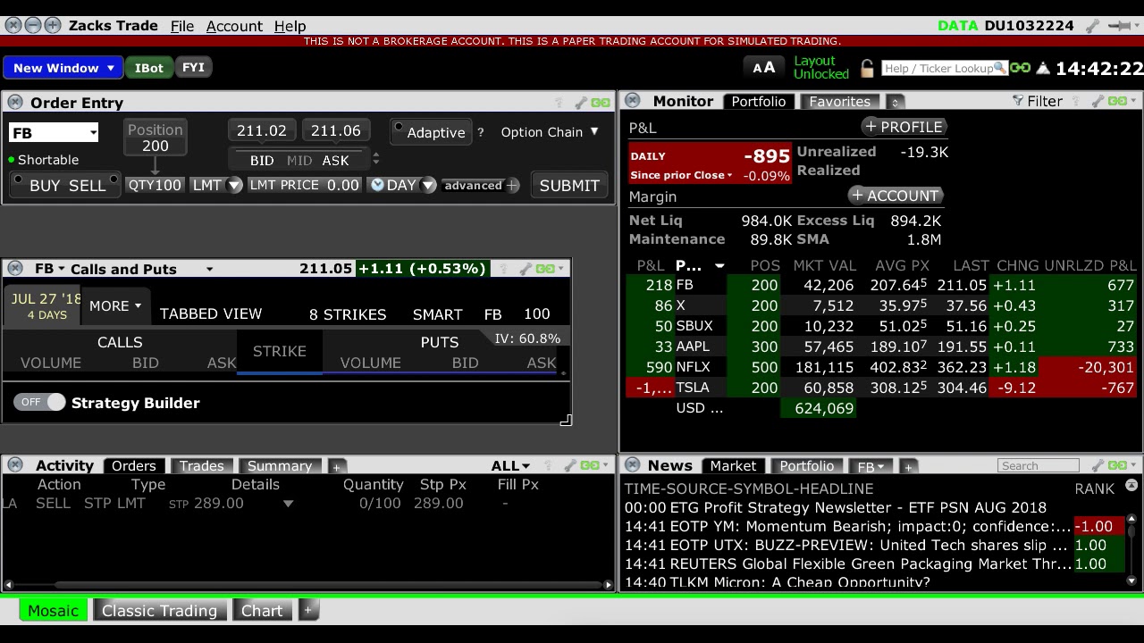This screenshot has height=643, width=1144.
Task: Click the PROFILE button in P&L
Action: pos(904,127)
